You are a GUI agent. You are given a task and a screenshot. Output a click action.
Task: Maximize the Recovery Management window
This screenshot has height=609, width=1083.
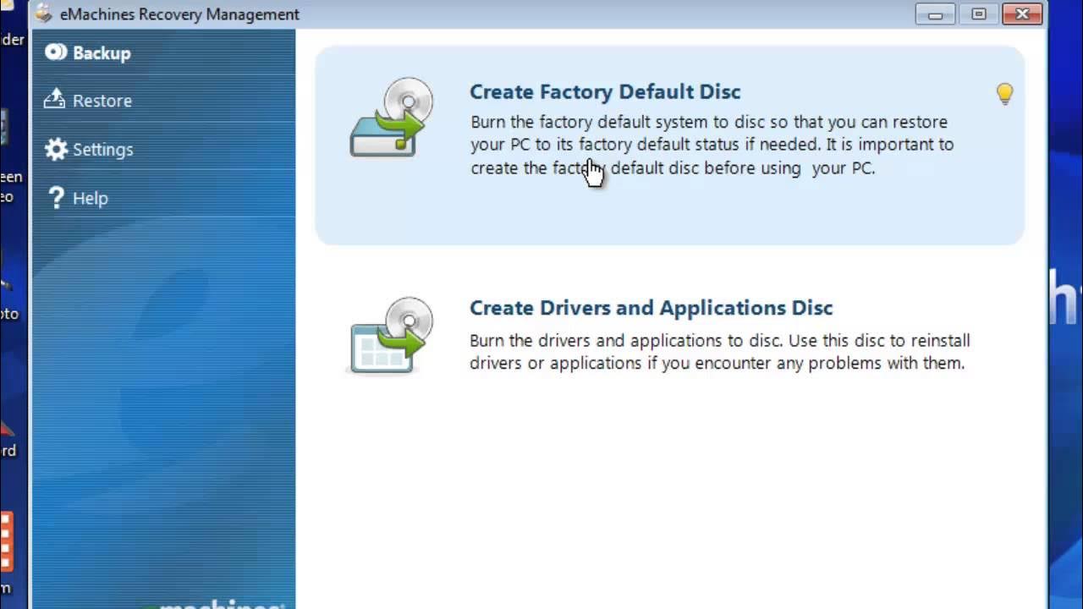click(x=979, y=14)
